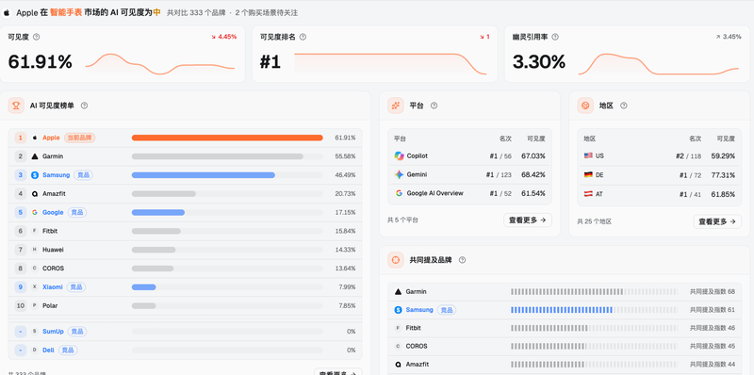Click Garmin logo in 共同提及品牌 list
Screen dimensions: 754x375
(x=398, y=291)
